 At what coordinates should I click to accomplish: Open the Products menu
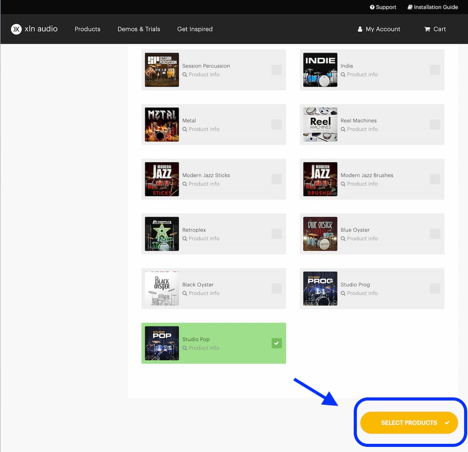pos(87,29)
